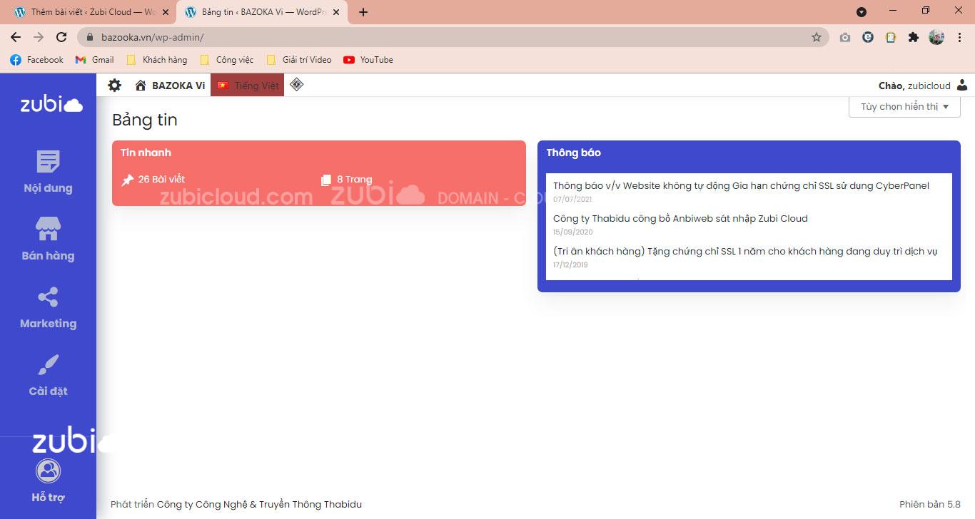
Task: Switch to Thêm bài viết Zubi Cloud tab
Action: click(x=91, y=12)
